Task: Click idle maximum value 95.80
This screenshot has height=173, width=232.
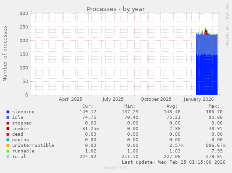Action: (216, 118)
